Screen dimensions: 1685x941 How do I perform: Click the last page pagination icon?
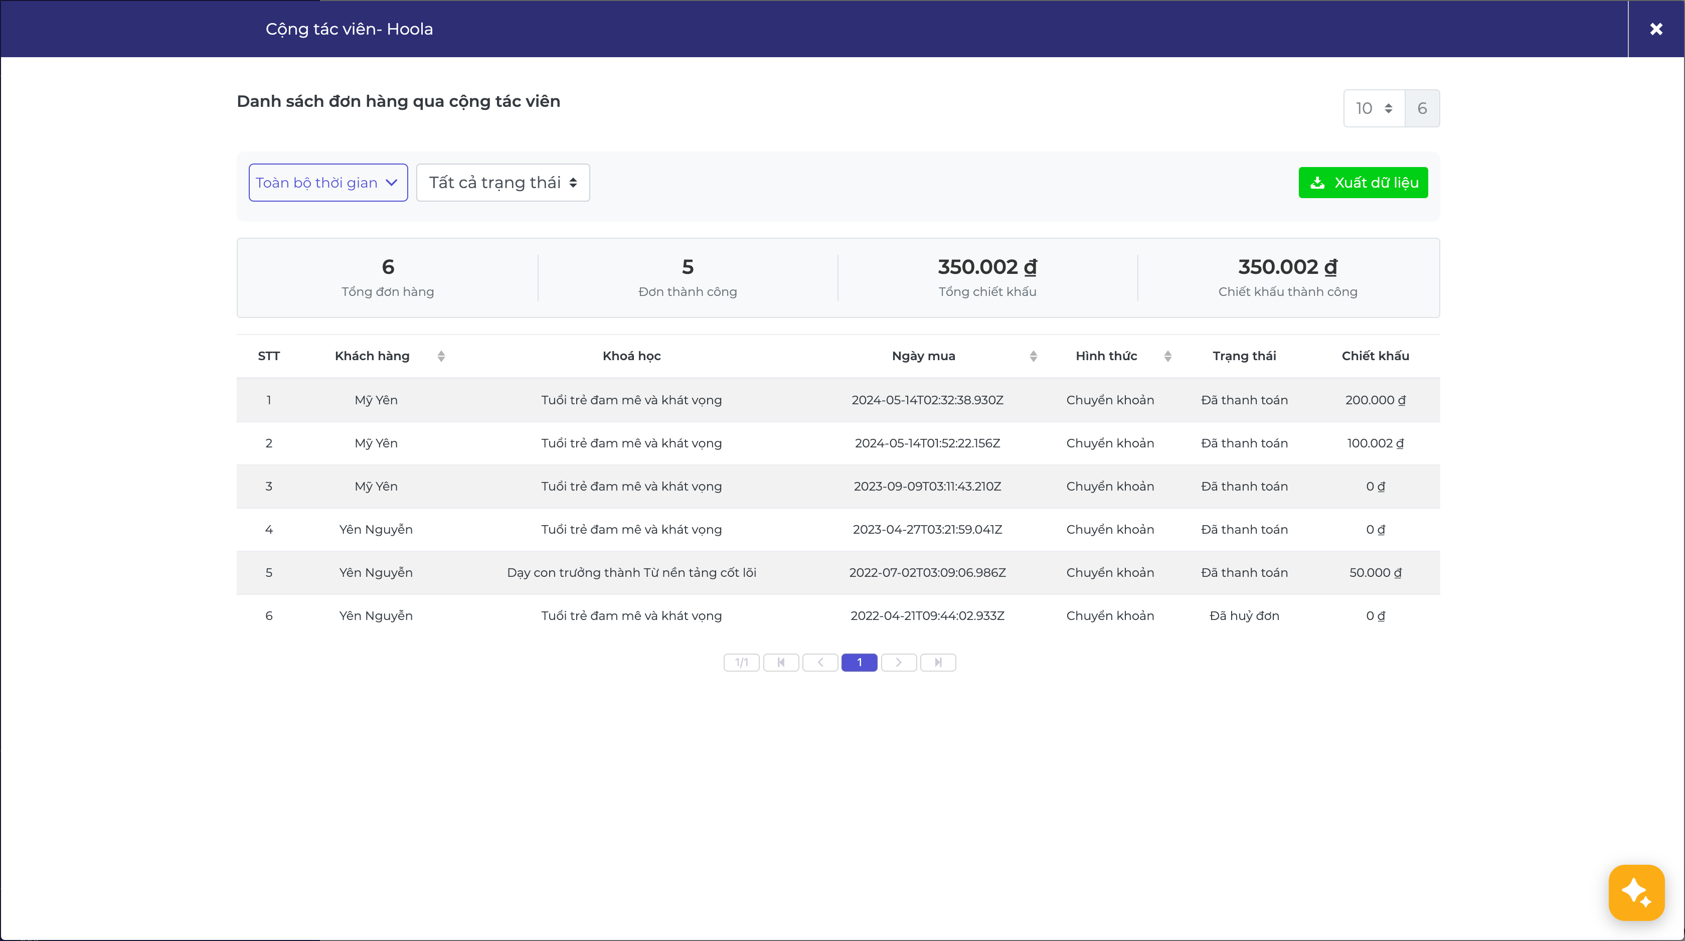tap(938, 662)
